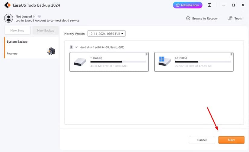
Task: Collapse the Hard disk 1 chevron
Action: [x=76, y=47]
